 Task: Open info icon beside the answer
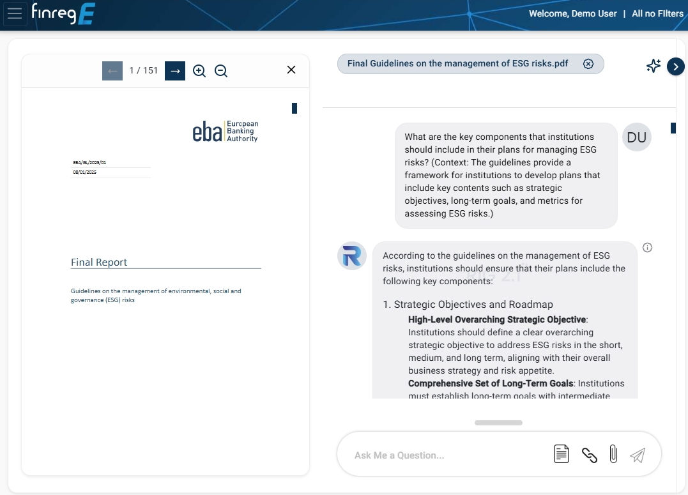point(647,248)
